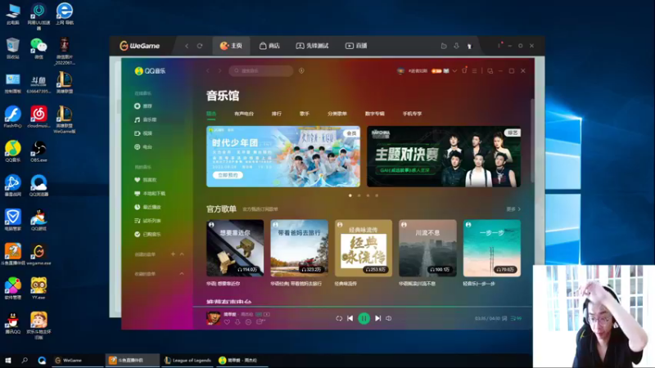The width and height of the screenshot is (655, 368).
Task: Open the play queue list icon
Action: coord(516,318)
